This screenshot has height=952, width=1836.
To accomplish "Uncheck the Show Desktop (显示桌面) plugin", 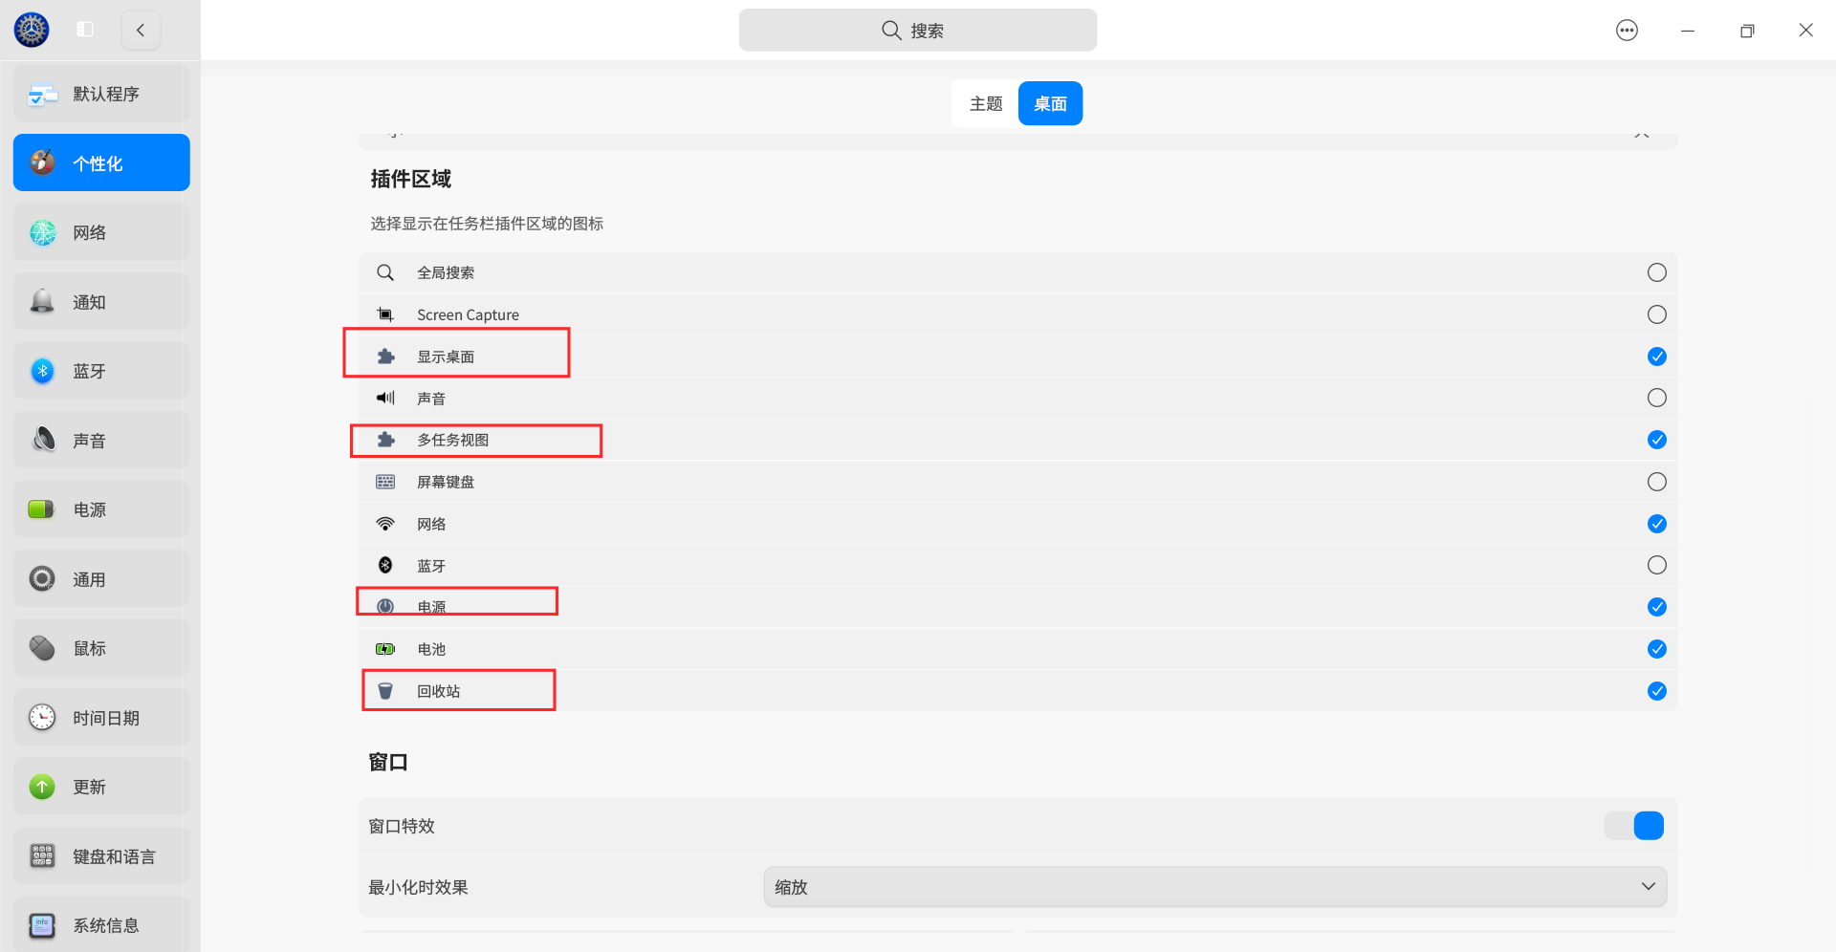I will (1657, 357).
